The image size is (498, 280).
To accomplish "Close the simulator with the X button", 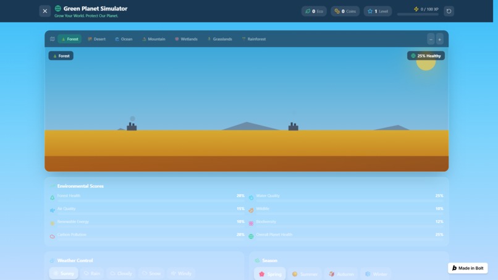I will point(44,11).
